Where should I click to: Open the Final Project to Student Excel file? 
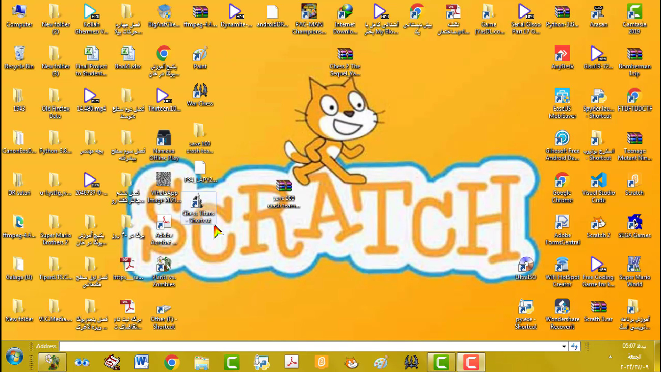click(92, 62)
